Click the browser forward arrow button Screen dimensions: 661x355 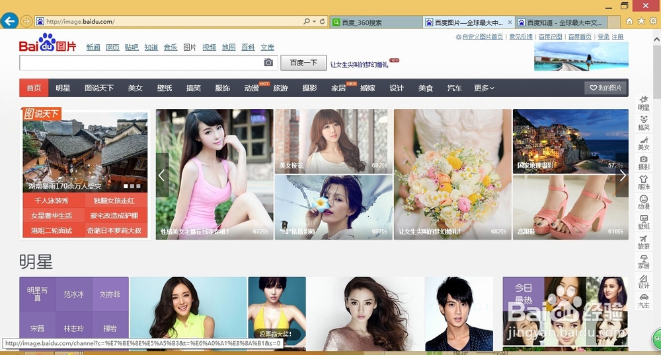[26, 21]
